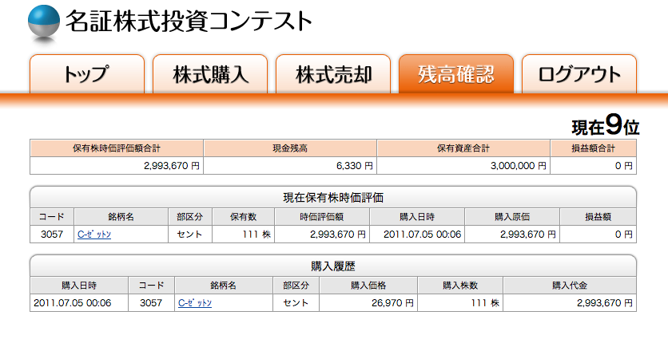Viewport: 668px width, 339px height.
Task: Click the 購入履歴 section heading
Action: click(x=333, y=266)
